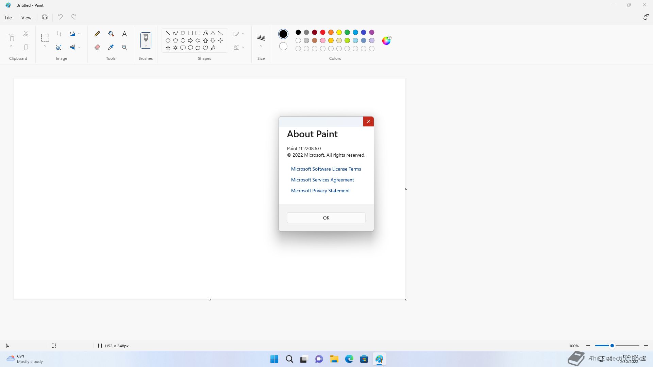Select the Five-point star shape

coord(168,48)
